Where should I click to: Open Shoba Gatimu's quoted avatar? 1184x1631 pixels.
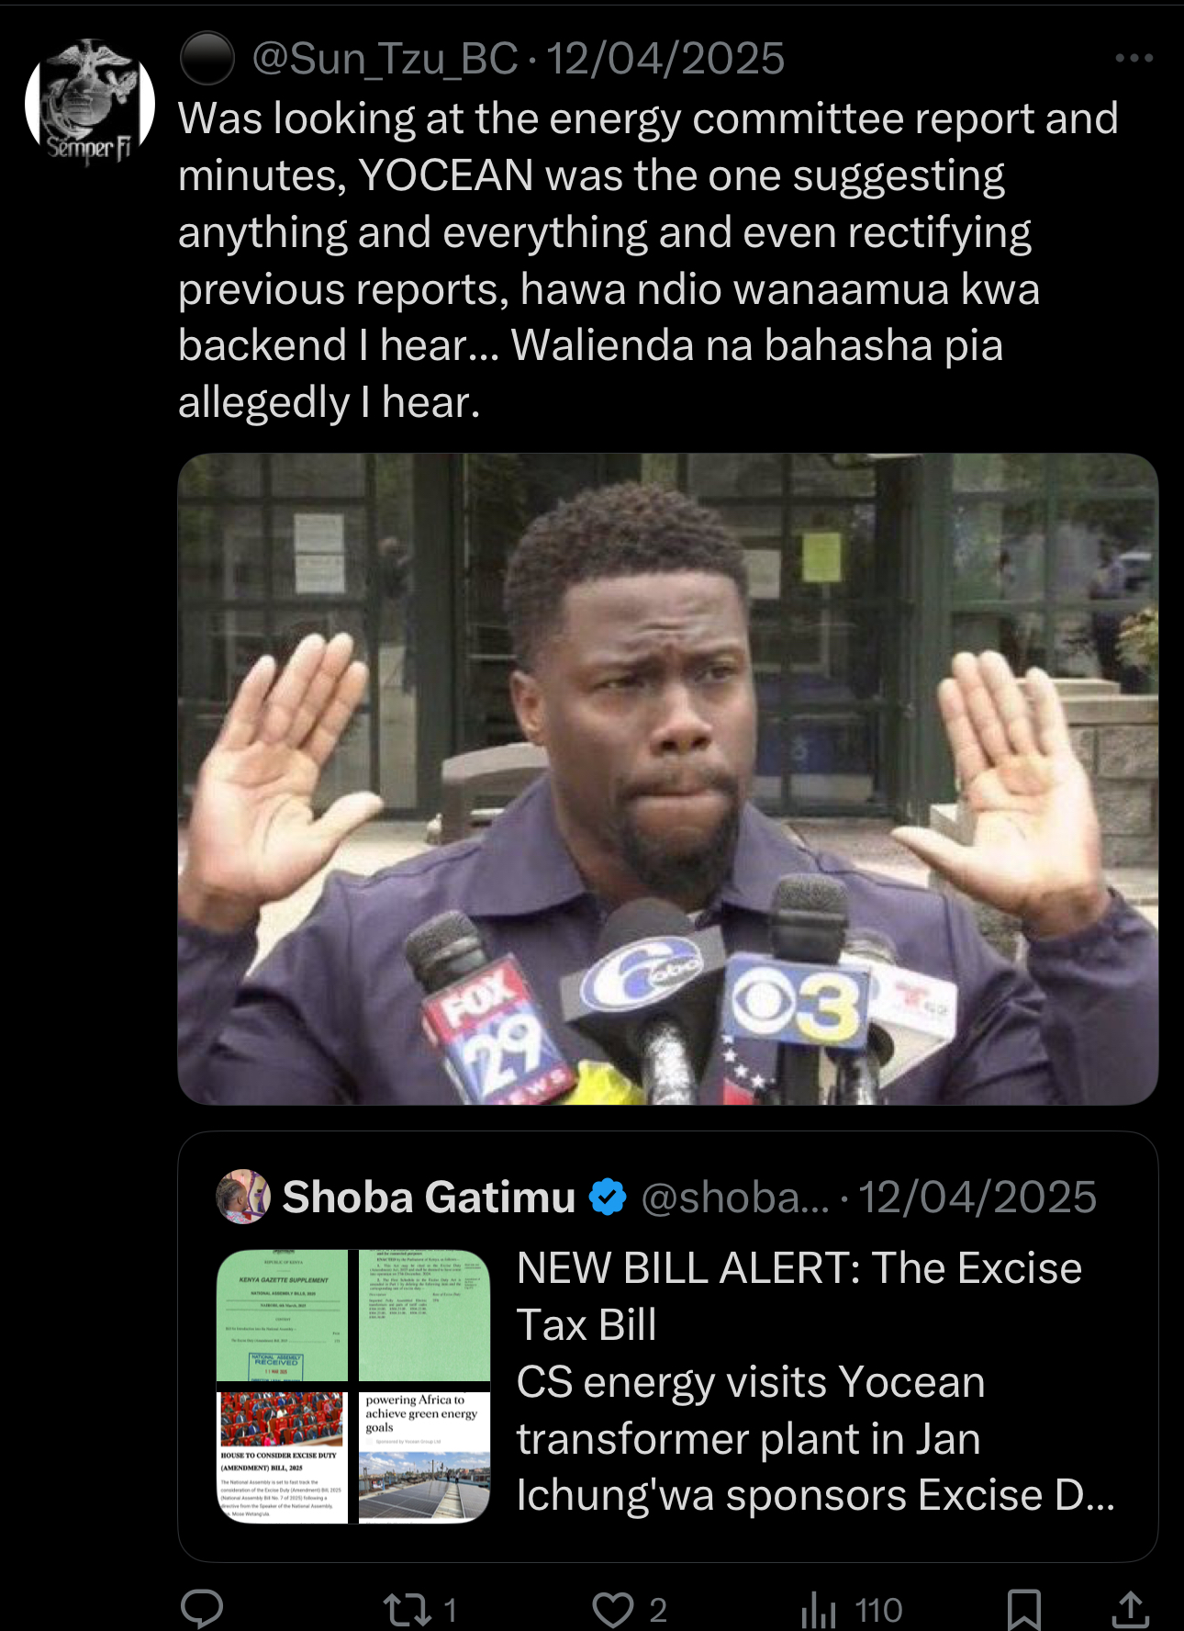[243, 1197]
